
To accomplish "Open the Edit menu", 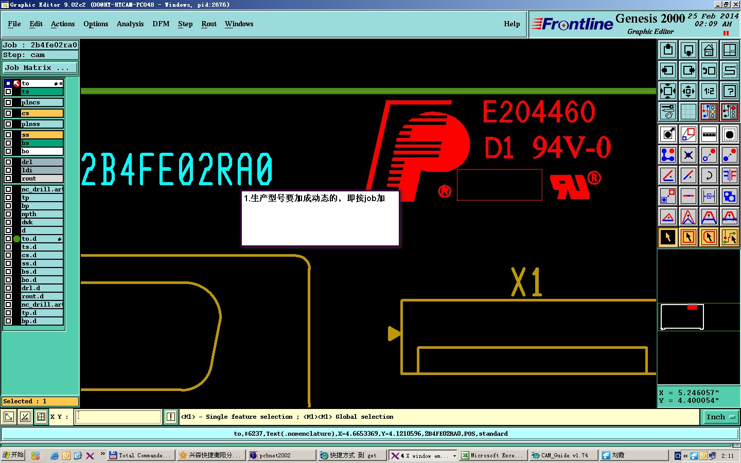I will [x=36, y=24].
